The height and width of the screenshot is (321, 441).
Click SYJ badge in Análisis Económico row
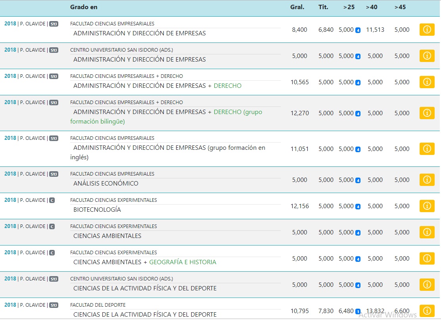click(54, 174)
